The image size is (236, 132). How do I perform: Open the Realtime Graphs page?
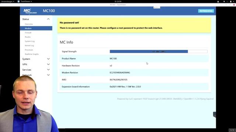click(x=32, y=54)
